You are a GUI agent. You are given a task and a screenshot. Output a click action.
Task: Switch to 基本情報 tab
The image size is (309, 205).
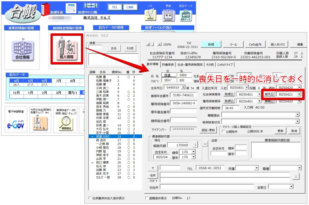coord(153,64)
